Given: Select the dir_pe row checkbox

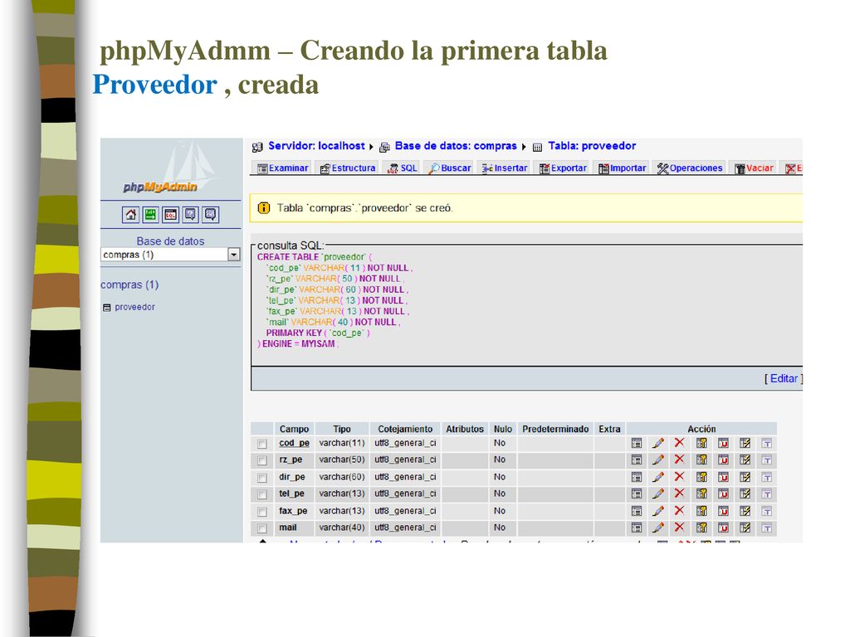Looking at the screenshot, I should [x=262, y=479].
